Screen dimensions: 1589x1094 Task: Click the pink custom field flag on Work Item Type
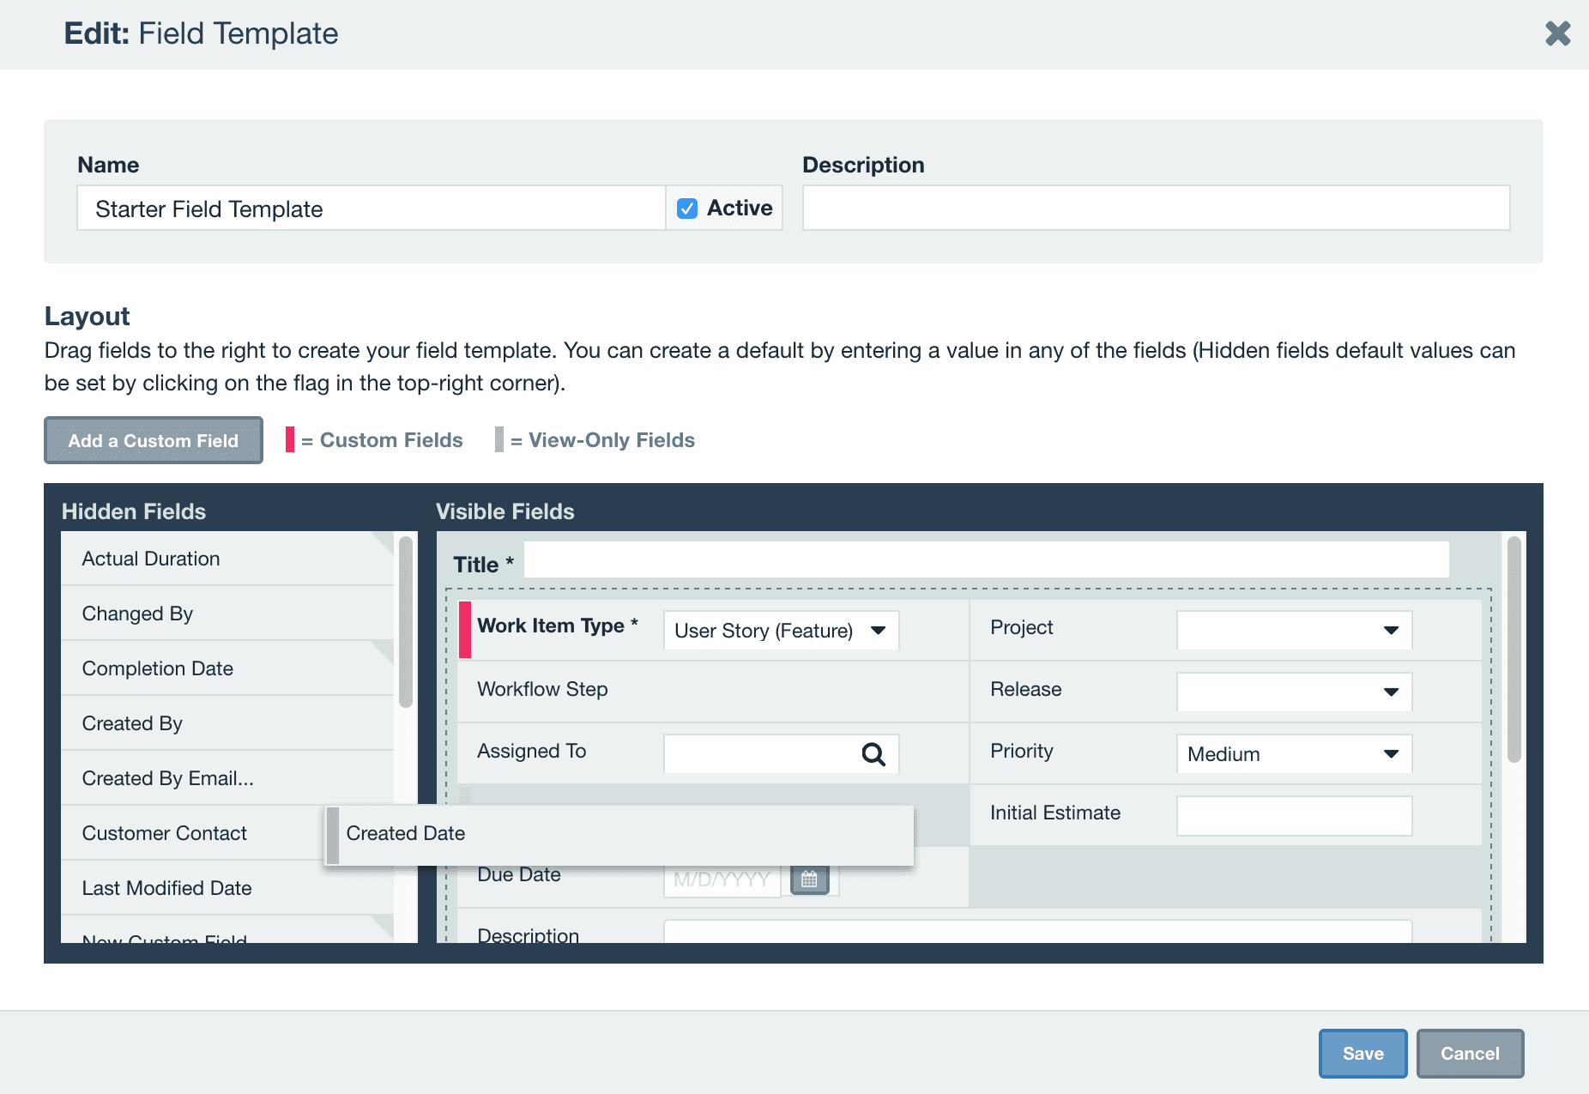pos(463,627)
